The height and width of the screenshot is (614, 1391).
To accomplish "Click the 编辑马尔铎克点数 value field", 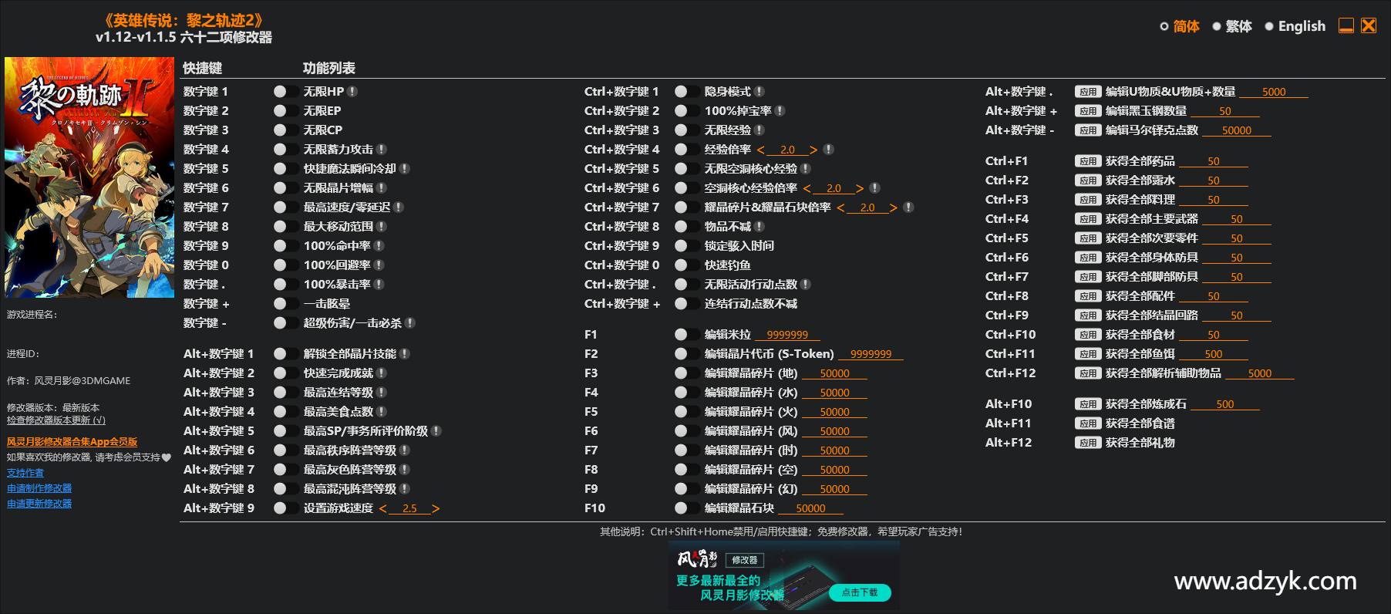I will point(1237,130).
